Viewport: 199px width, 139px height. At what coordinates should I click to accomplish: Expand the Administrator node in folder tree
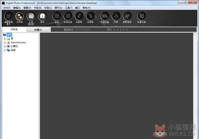(x=5, y=43)
